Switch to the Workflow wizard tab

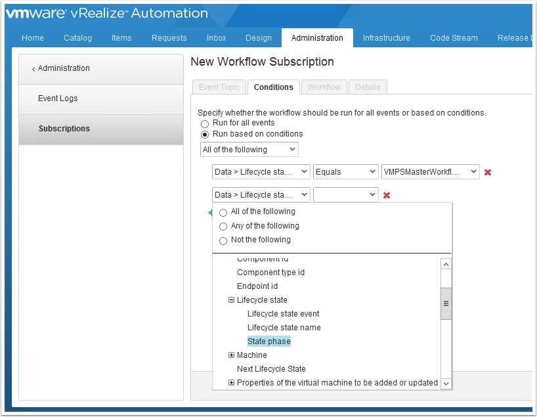324,87
